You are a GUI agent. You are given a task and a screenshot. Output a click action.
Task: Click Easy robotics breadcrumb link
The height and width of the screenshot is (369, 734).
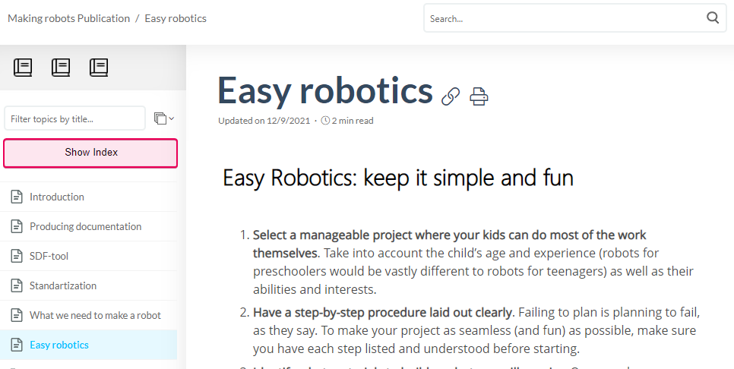(176, 18)
